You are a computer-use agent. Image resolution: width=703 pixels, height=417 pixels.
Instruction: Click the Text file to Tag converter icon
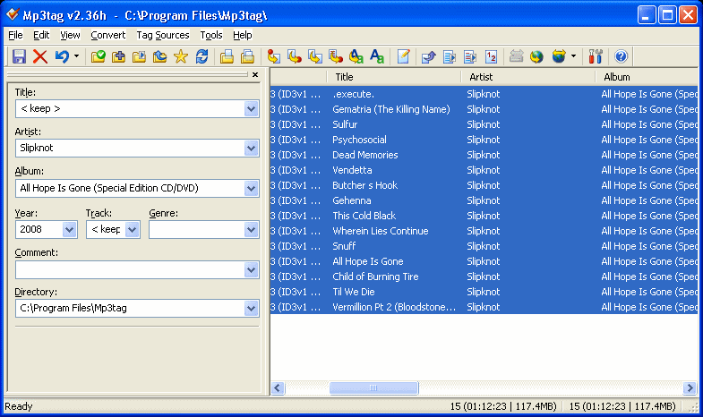coord(335,56)
